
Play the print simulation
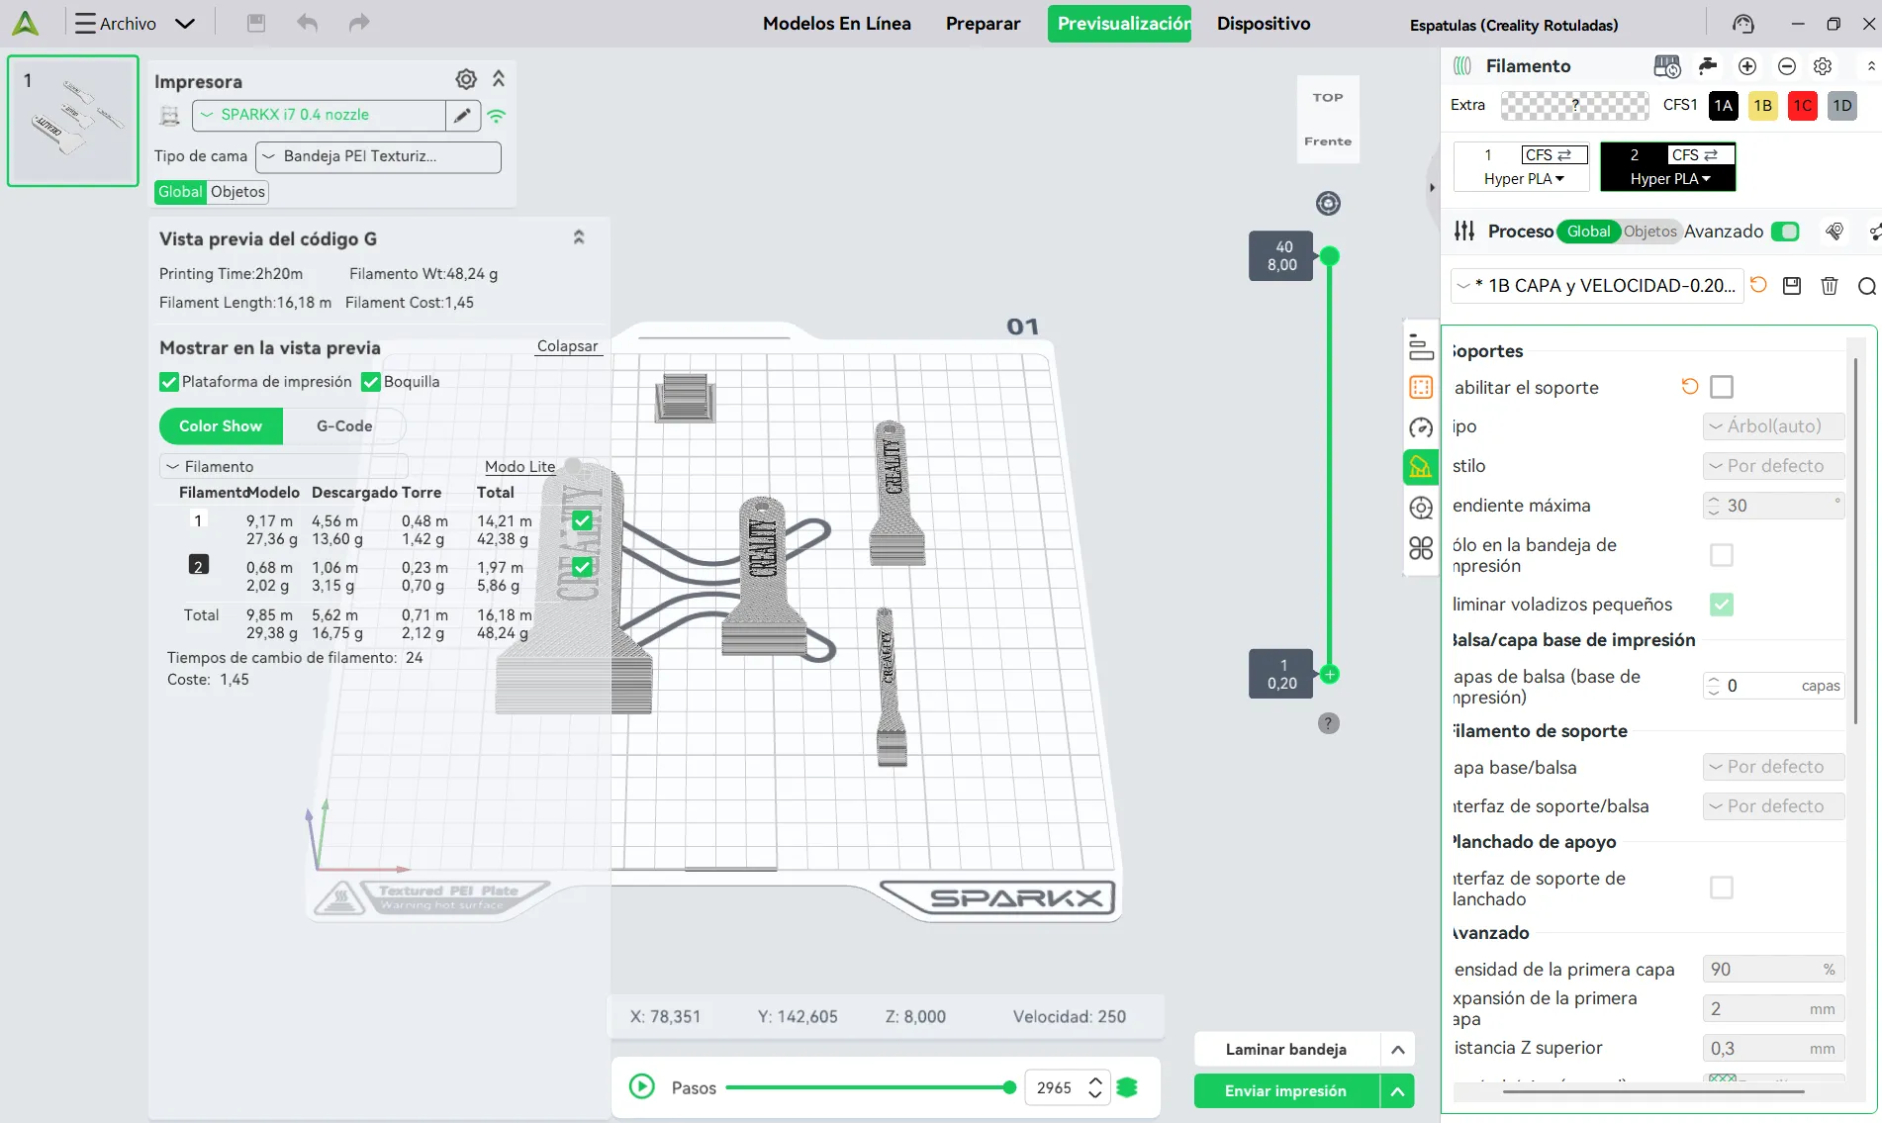(x=641, y=1087)
